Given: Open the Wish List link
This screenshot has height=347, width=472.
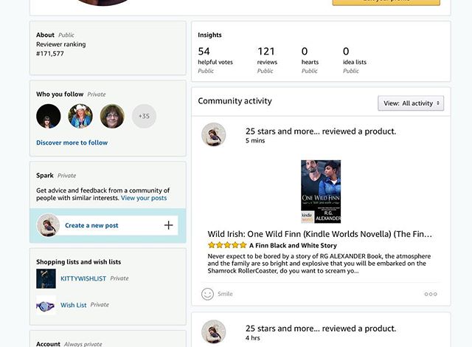Looking at the screenshot, I should [x=74, y=305].
